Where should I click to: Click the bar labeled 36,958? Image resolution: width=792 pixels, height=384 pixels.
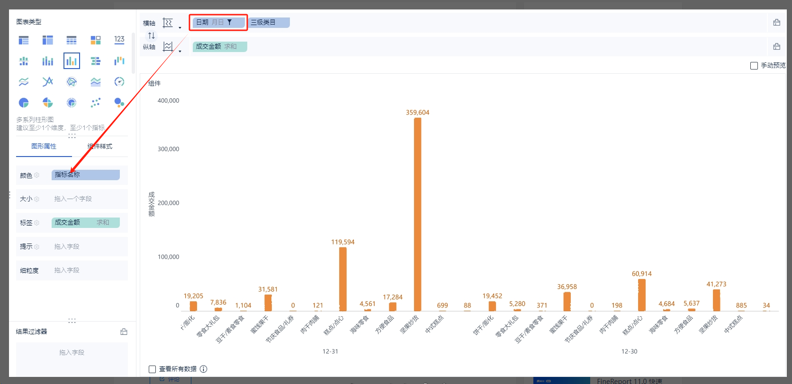click(x=567, y=301)
